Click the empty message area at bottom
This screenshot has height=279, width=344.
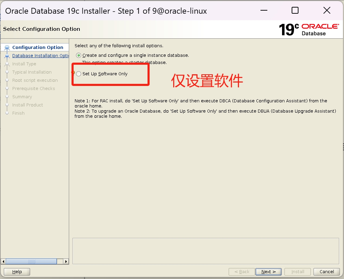coord(206,251)
